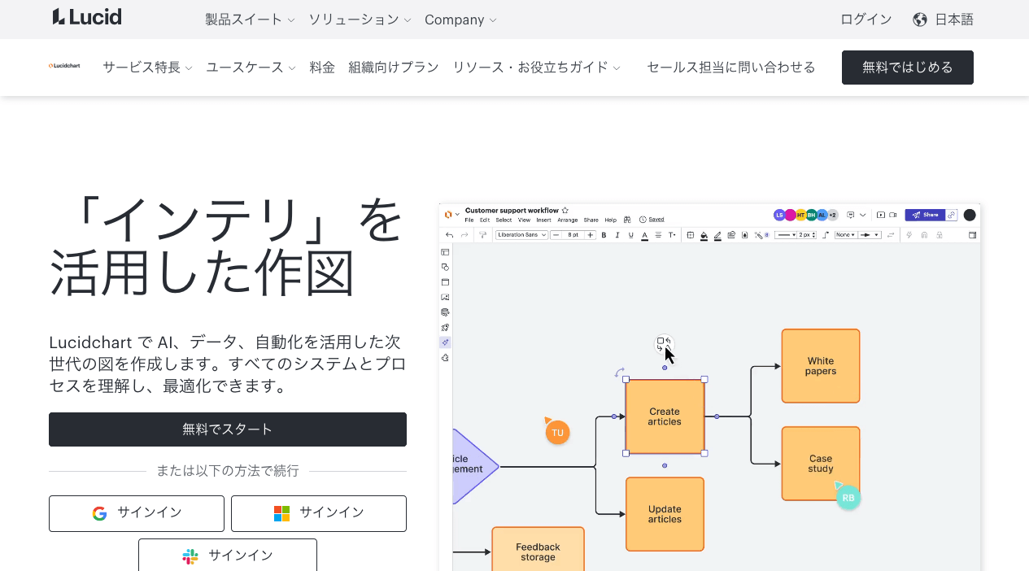Viewport: 1029px width, 571px height.
Task: Toggle underline formatting in diagram toolbar
Action: pyautogui.click(x=631, y=235)
